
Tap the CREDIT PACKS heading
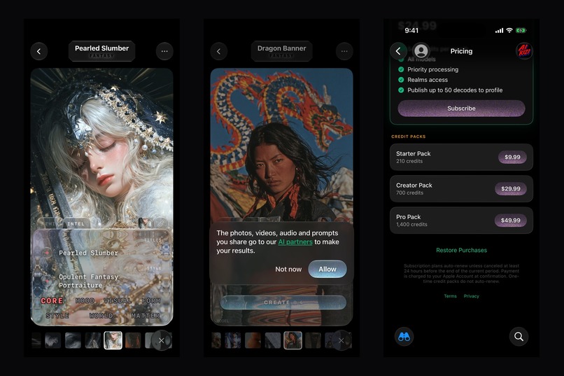[408, 137]
